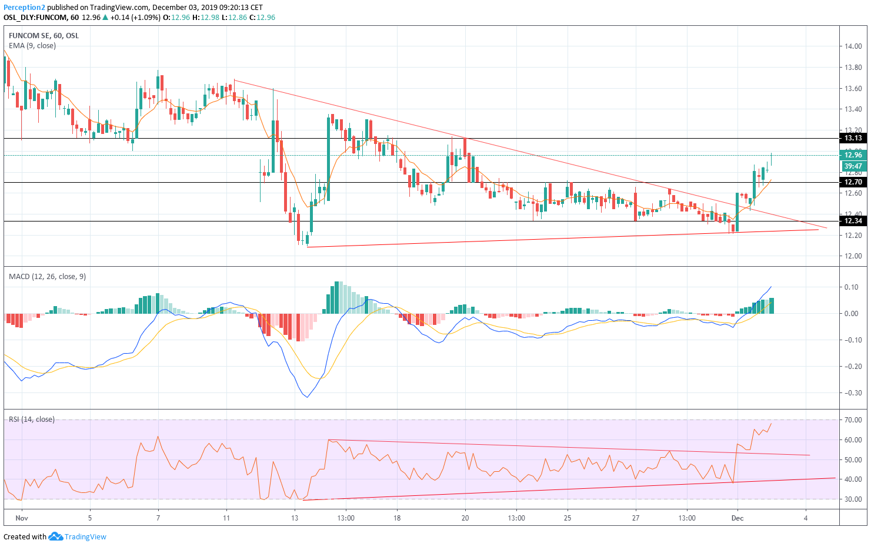871x547 pixels.
Task: Click the 12.96 current price label
Action: point(853,155)
